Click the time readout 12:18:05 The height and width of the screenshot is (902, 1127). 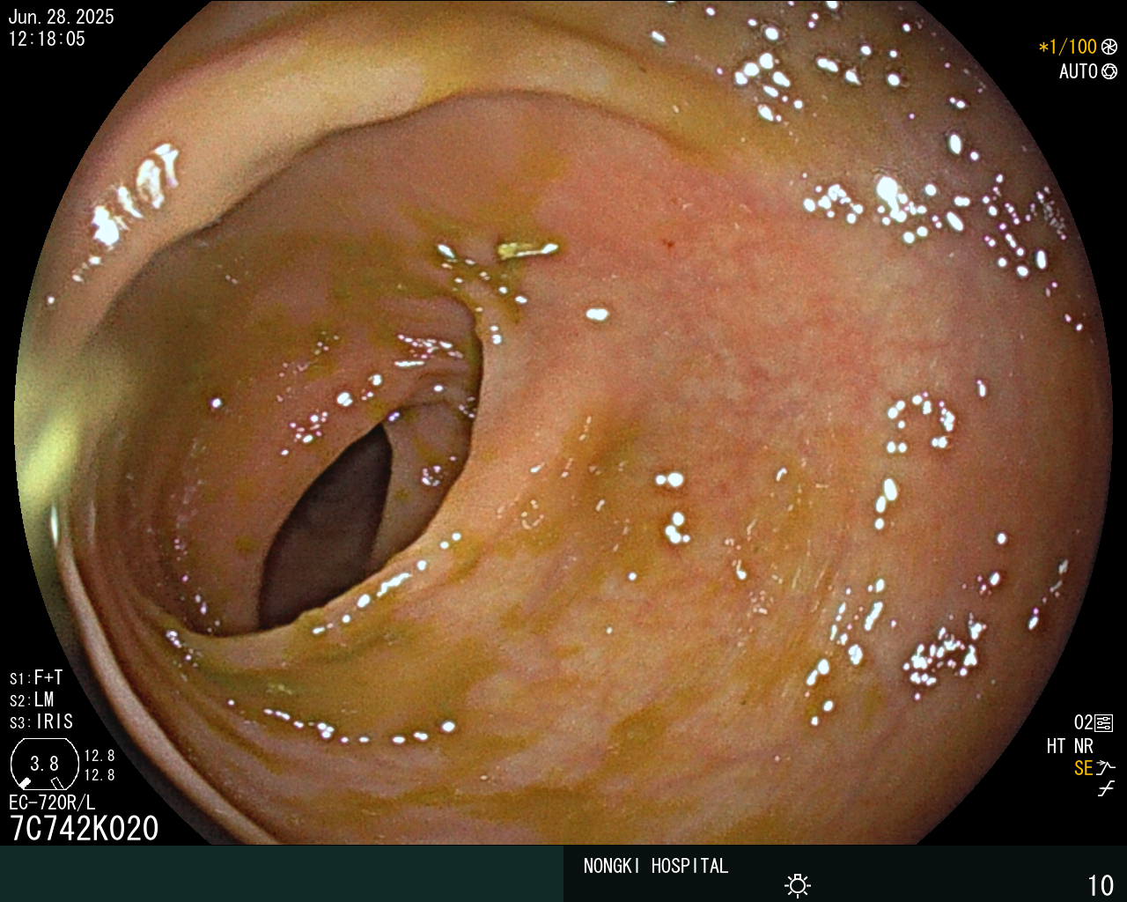(x=47, y=39)
